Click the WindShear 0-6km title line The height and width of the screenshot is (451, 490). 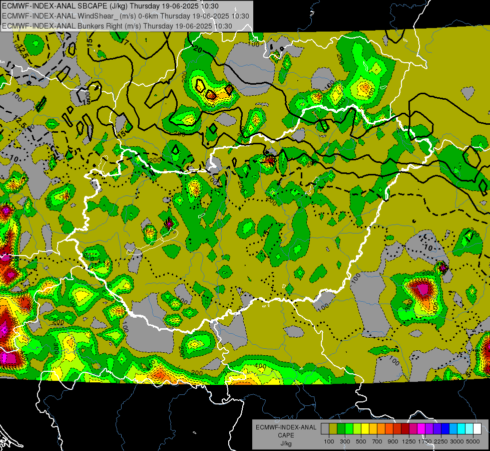125,16
